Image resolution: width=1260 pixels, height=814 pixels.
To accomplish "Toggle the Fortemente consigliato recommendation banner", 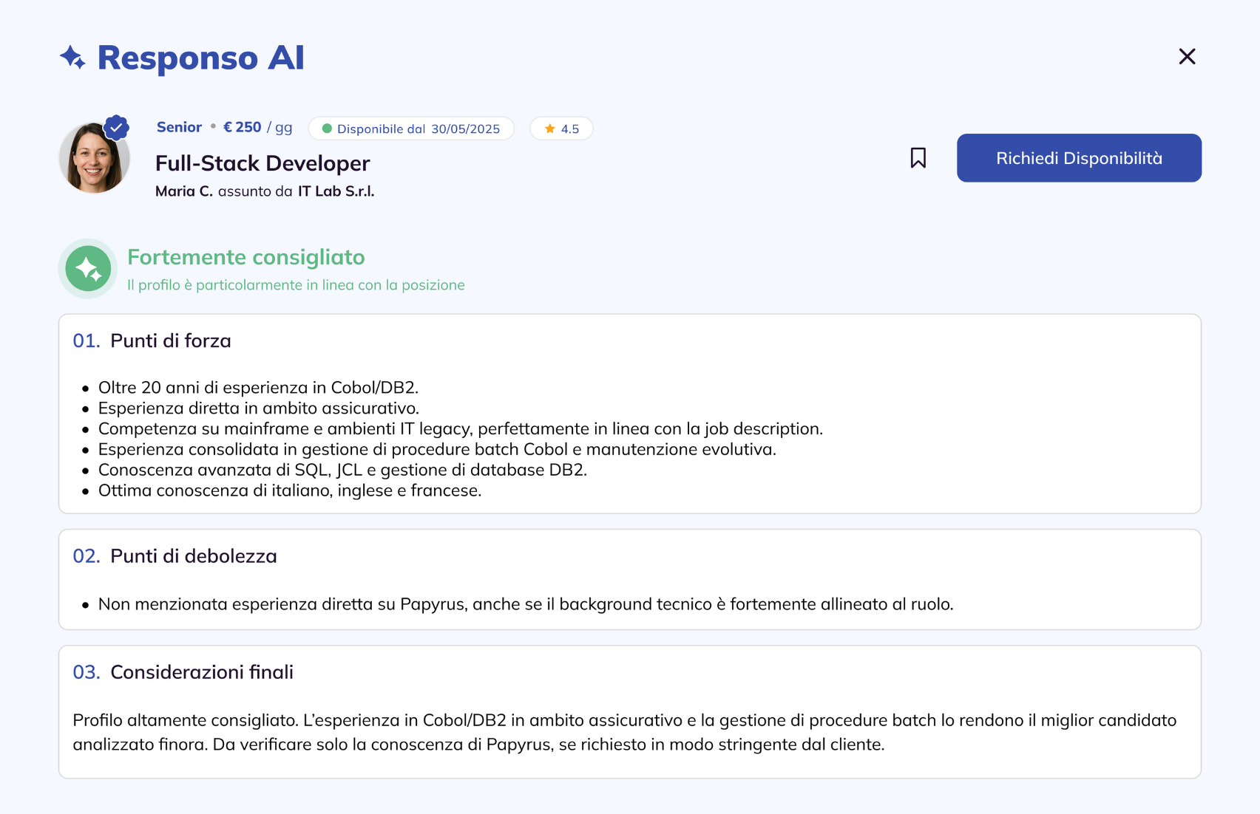I will 245,257.
